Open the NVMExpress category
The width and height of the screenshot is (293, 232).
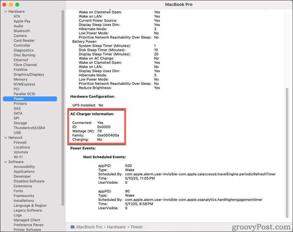point(24,84)
